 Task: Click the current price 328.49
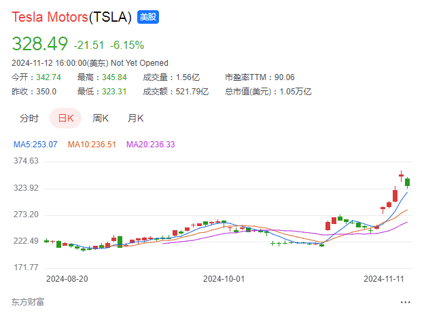(39, 44)
